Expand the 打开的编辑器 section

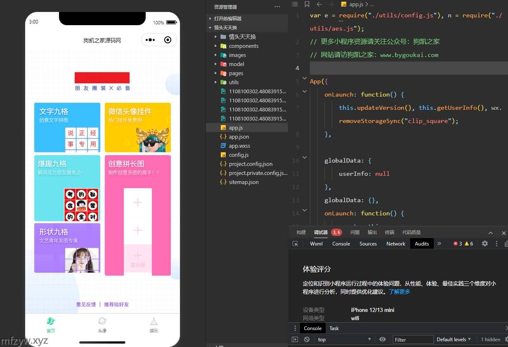click(x=227, y=19)
